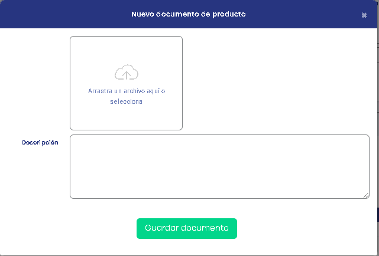This screenshot has width=379, height=256.
Task: Click the 'Arrastra un archivo aquí o' text
Action: [x=126, y=91]
